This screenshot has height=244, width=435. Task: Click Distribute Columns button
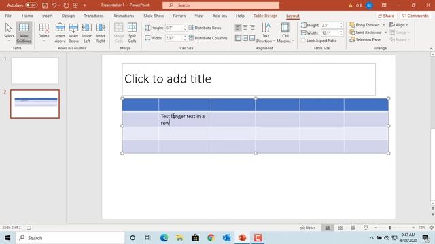(208, 38)
